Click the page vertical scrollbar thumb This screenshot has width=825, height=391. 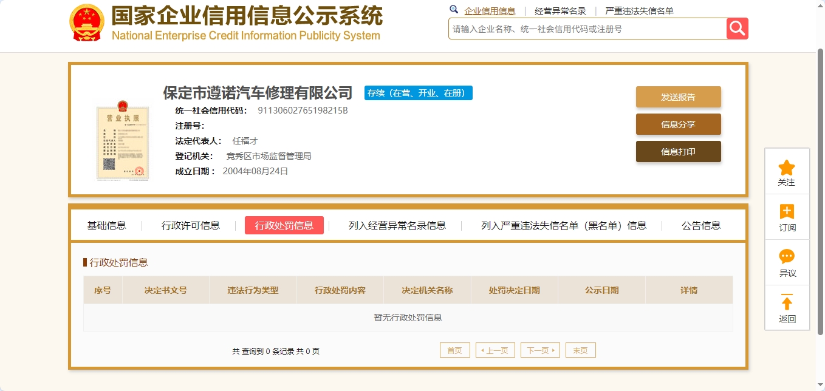(x=820, y=191)
